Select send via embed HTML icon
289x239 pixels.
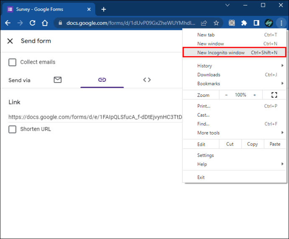tap(147, 80)
